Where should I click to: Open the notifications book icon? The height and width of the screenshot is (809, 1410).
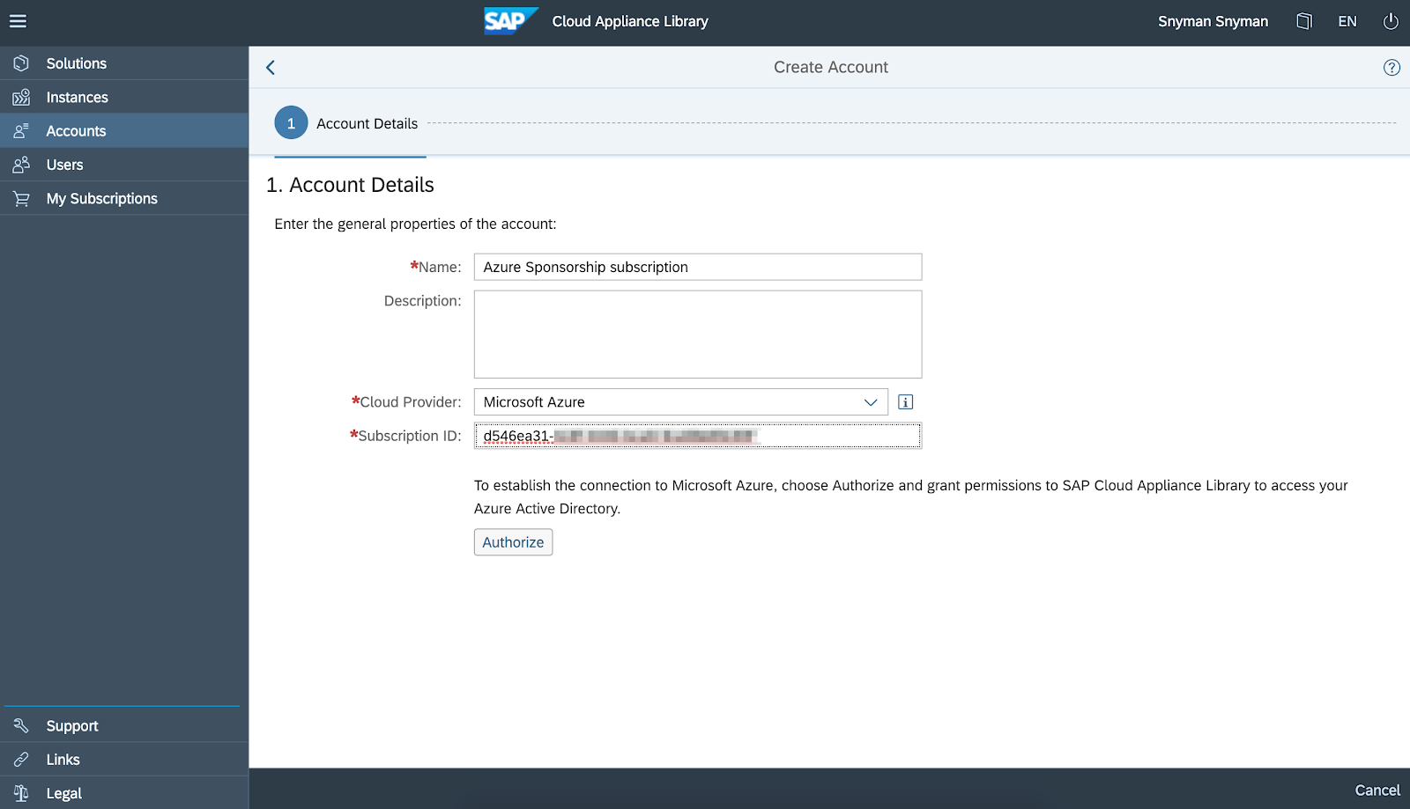(x=1304, y=21)
